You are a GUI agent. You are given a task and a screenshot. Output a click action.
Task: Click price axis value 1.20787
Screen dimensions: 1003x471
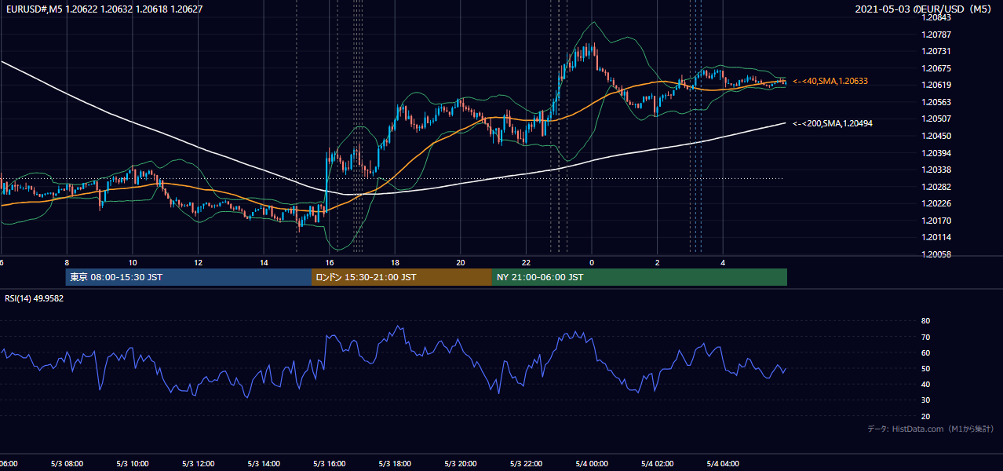(936, 35)
